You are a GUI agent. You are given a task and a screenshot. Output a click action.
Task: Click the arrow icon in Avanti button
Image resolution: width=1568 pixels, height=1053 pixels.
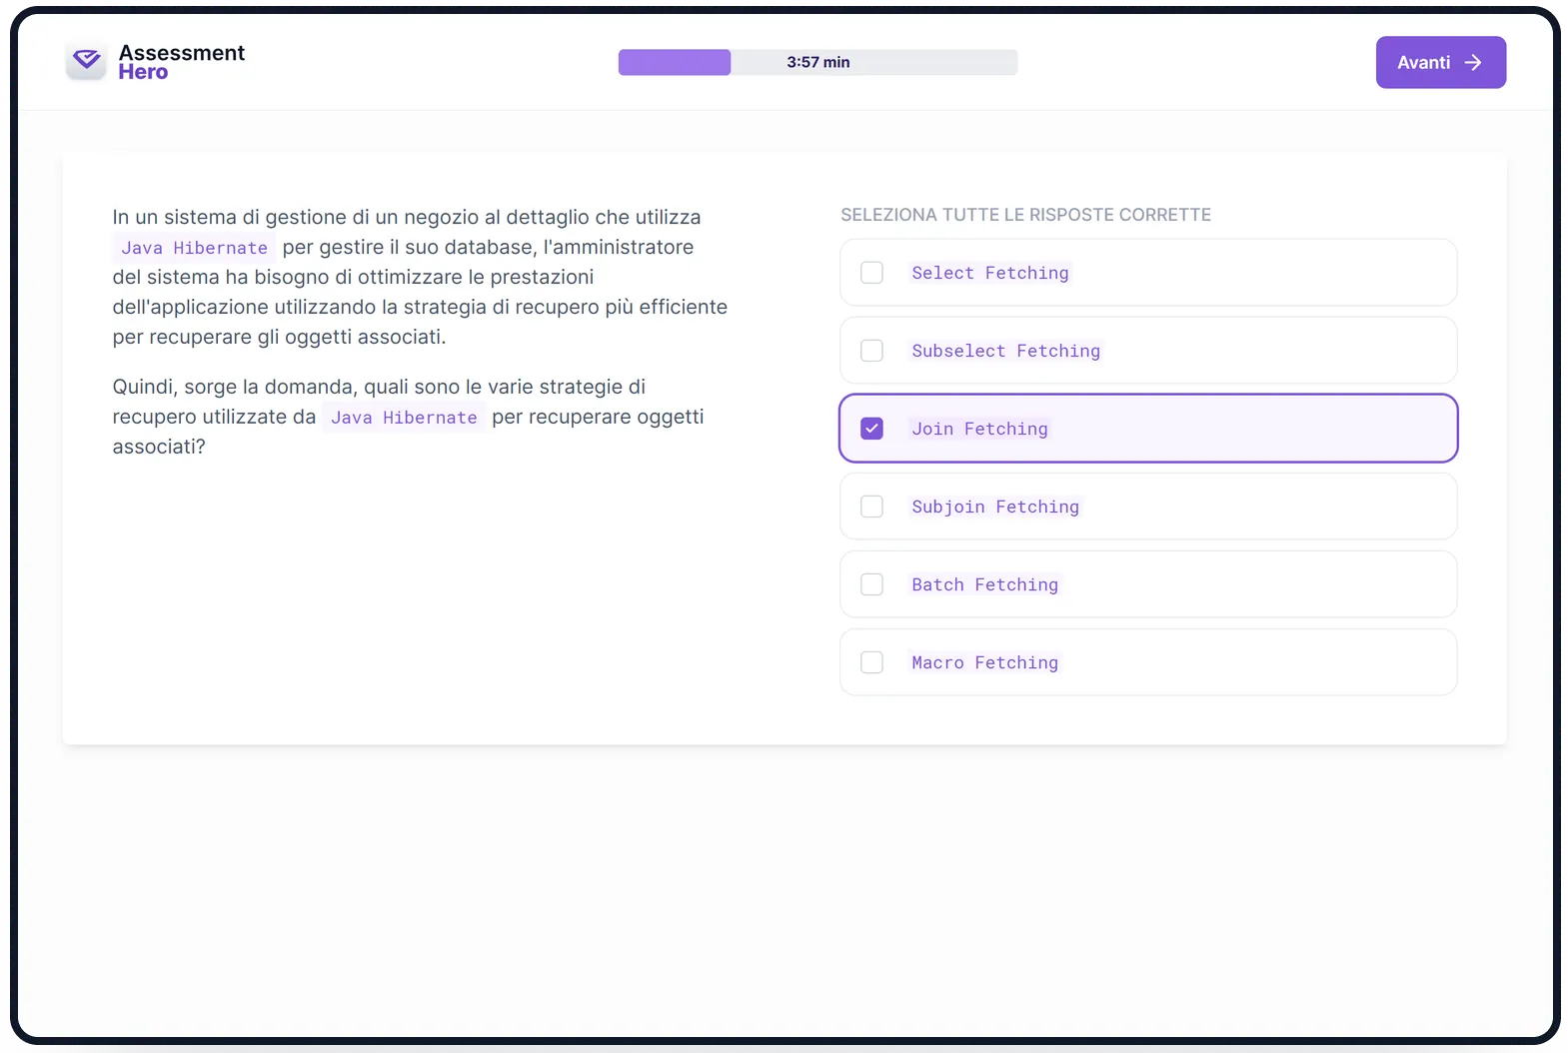coord(1472,63)
